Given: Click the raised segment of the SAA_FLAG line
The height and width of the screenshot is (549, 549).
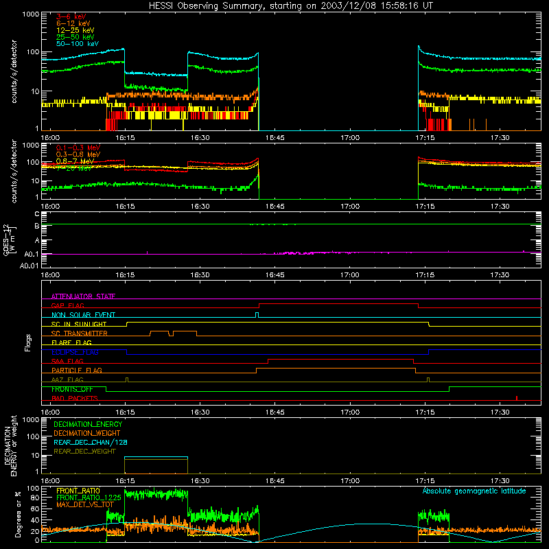Looking at the screenshot, I should [340, 359].
